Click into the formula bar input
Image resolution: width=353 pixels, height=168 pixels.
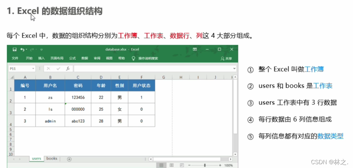153,69
